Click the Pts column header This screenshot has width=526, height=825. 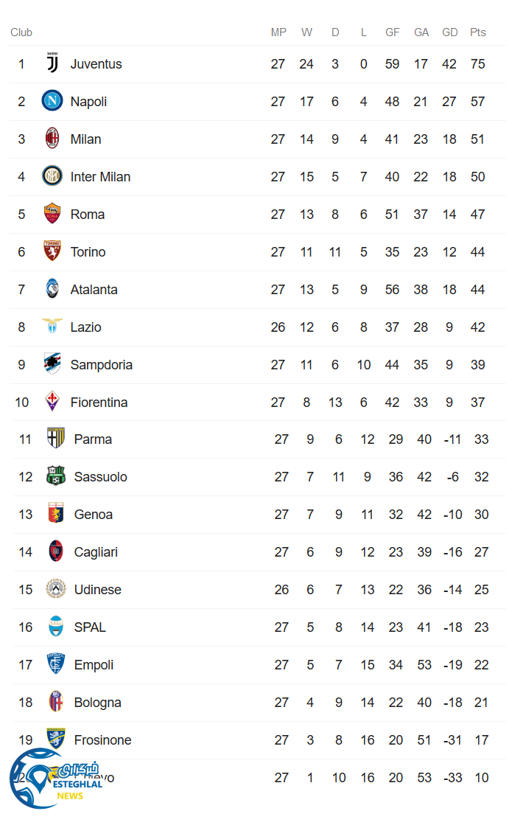(x=478, y=32)
